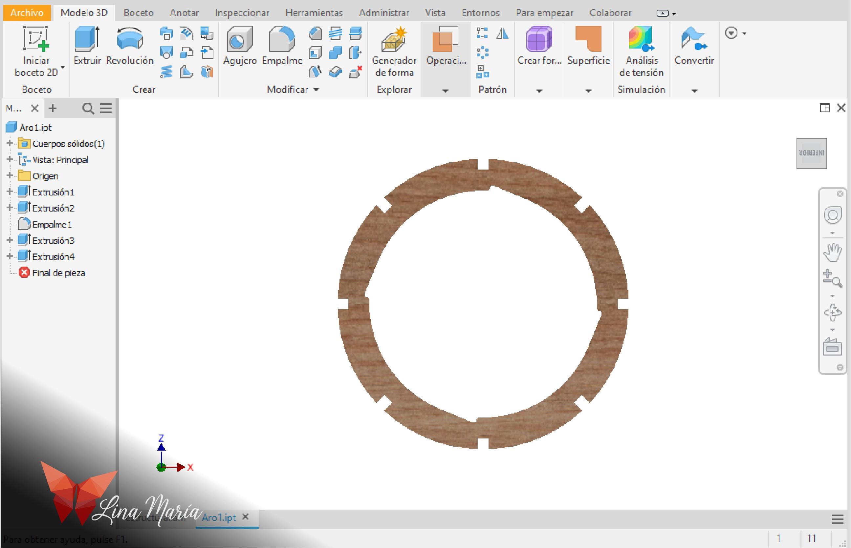Click the Unwrap tool icon

click(207, 72)
